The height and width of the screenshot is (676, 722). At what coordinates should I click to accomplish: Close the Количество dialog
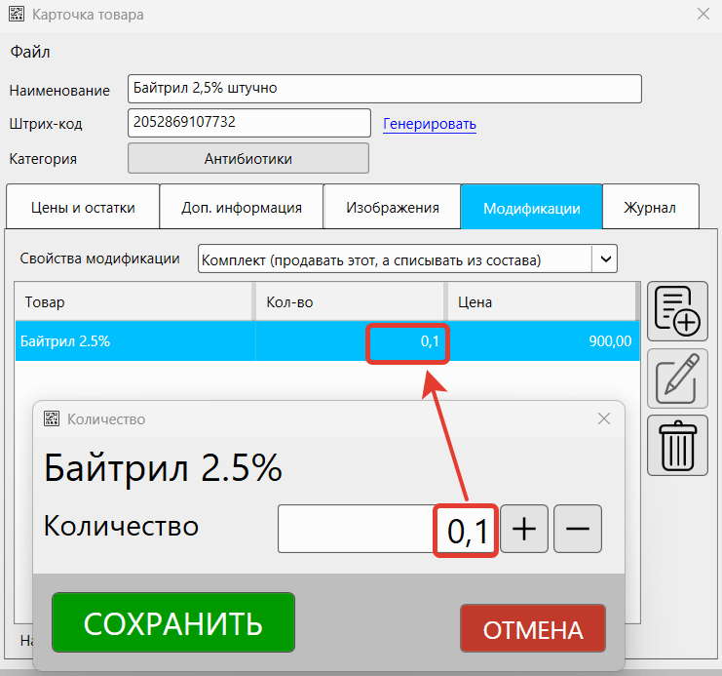point(604,418)
